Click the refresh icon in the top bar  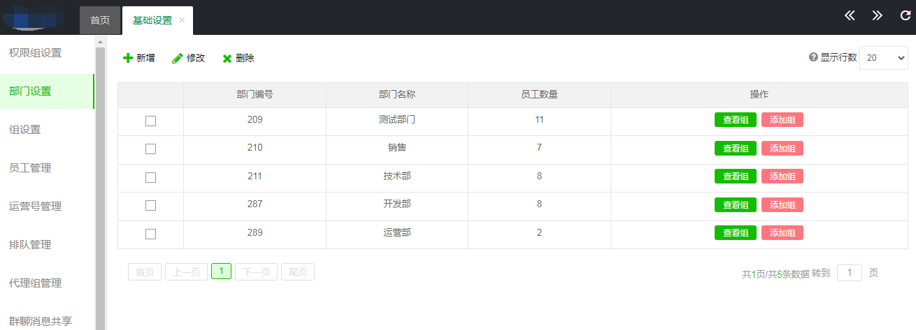point(905,16)
